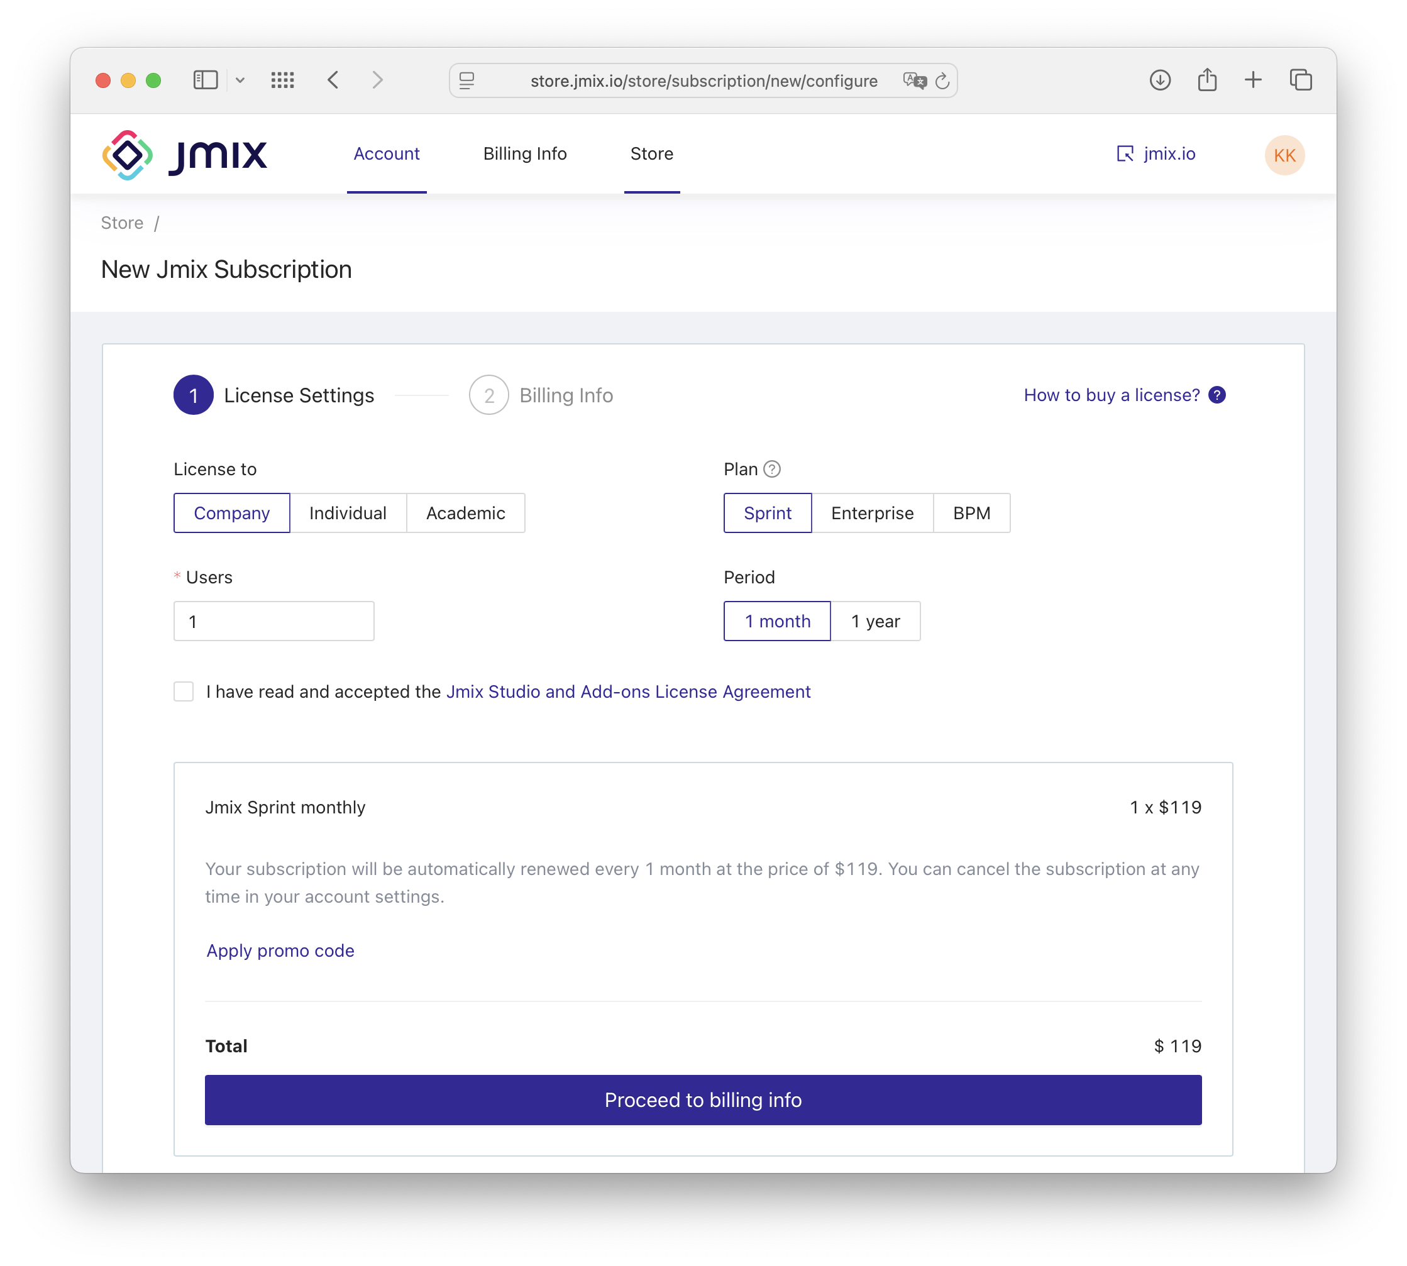
Task: Select the Individual license option
Action: click(x=348, y=513)
